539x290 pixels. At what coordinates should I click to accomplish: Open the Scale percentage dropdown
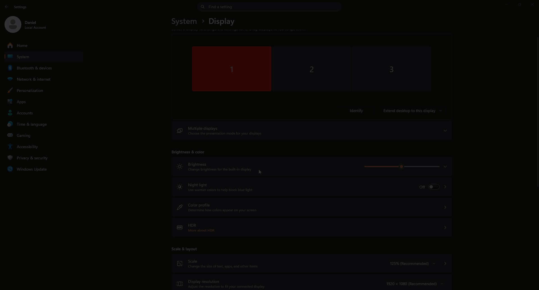[413, 263]
